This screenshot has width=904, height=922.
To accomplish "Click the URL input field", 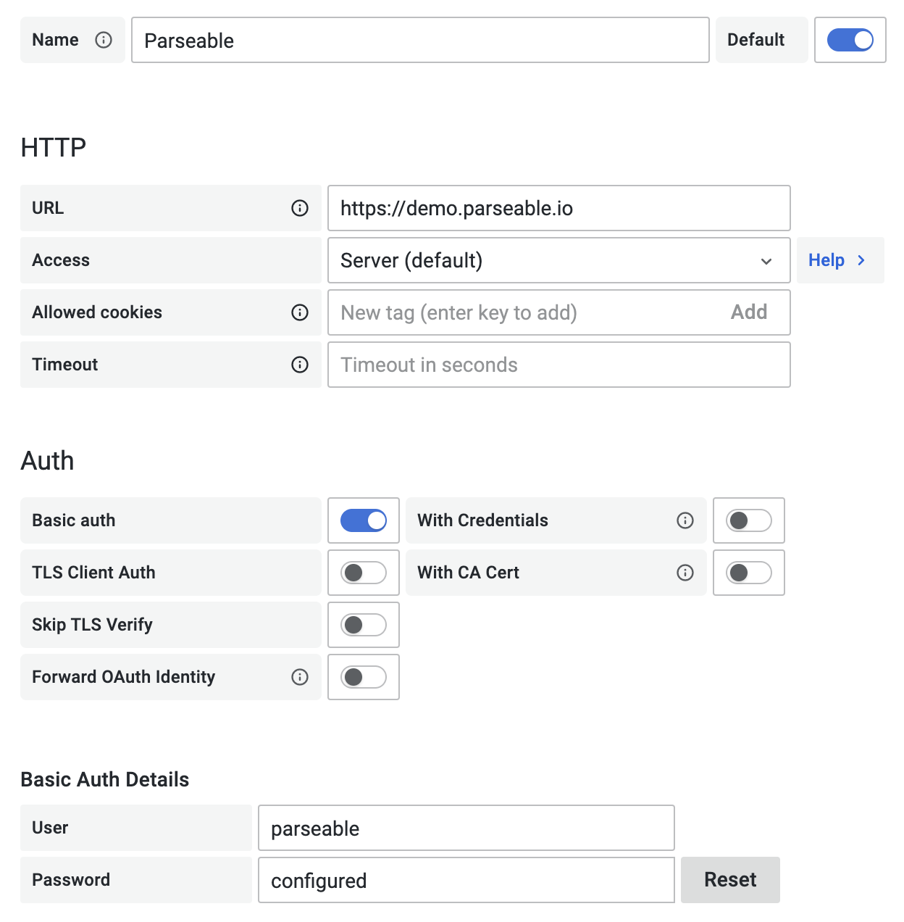I will pos(558,208).
